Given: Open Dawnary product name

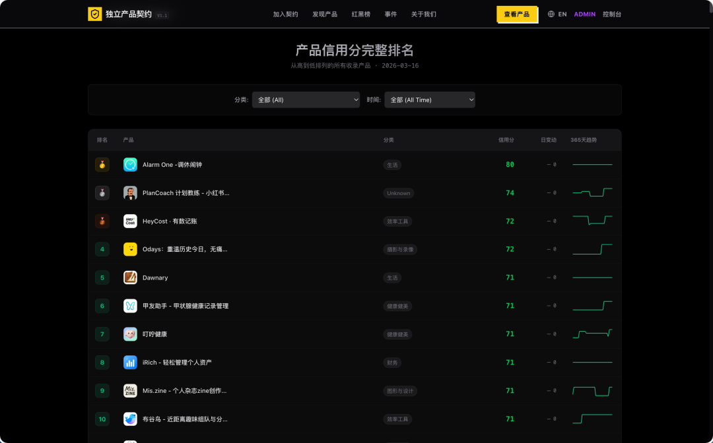Looking at the screenshot, I should pos(155,278).
